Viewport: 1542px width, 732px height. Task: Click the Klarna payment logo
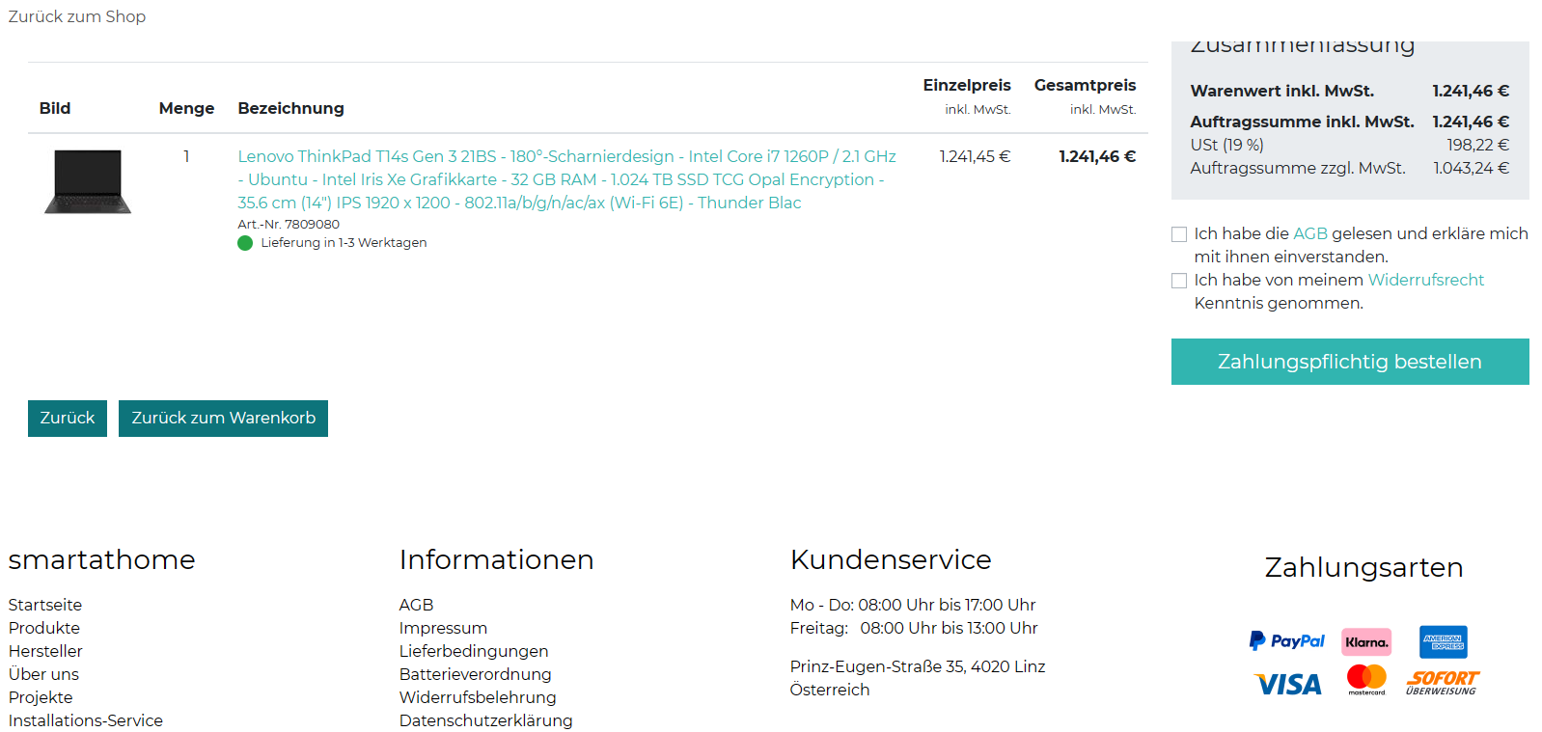[1366, 642]
